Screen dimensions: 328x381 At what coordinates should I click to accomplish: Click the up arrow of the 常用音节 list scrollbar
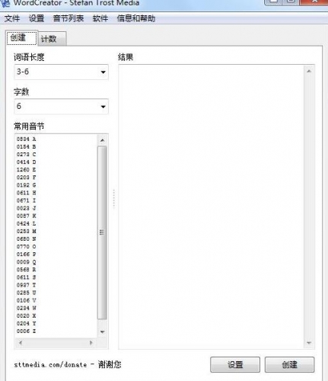pos(102,140)
